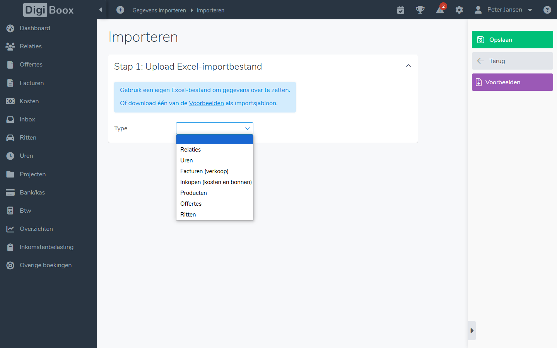This screenshot has height=348, width=557.
Task: Pick Inkopen (kosten en bonnen) option
Action: [216, 182]
